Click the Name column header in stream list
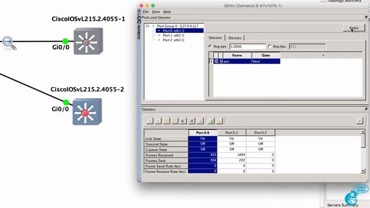This screenshot has height=208, width=370. [x=237, y=55]
